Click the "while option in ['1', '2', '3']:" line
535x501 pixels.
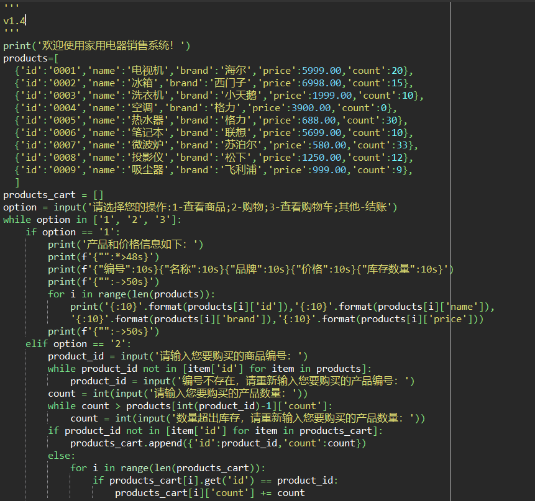(93, 220)
